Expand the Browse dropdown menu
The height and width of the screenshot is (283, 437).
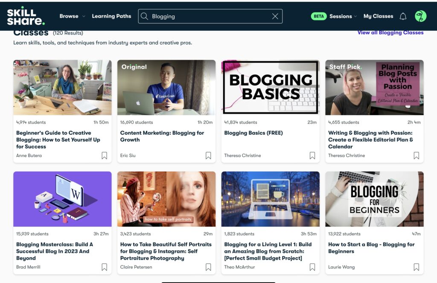72,16
